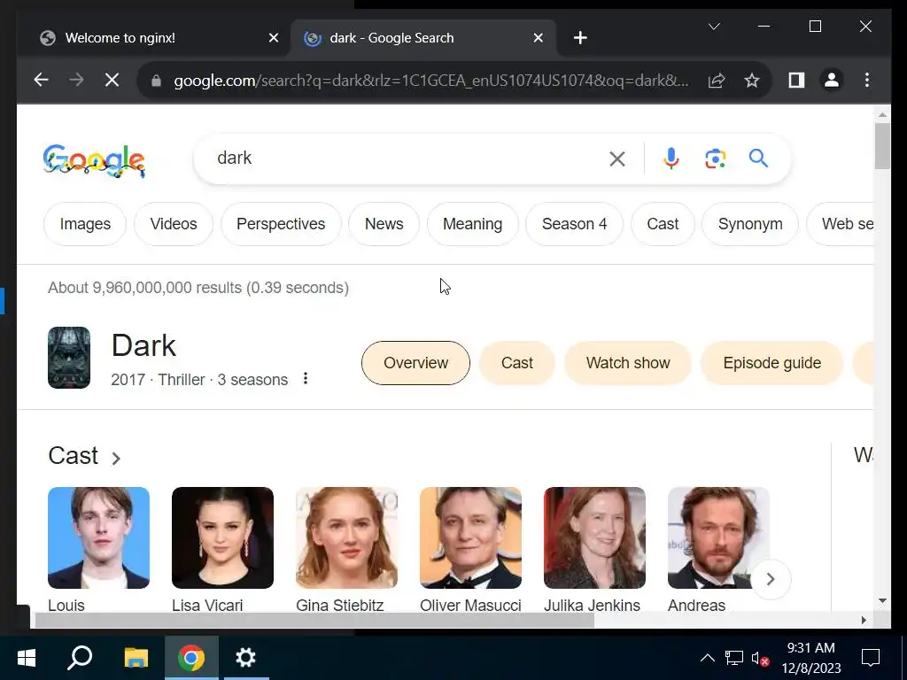The image size is (907, 680).
Task: Show hidden system tray icons
Action: (x=708, y=658)
